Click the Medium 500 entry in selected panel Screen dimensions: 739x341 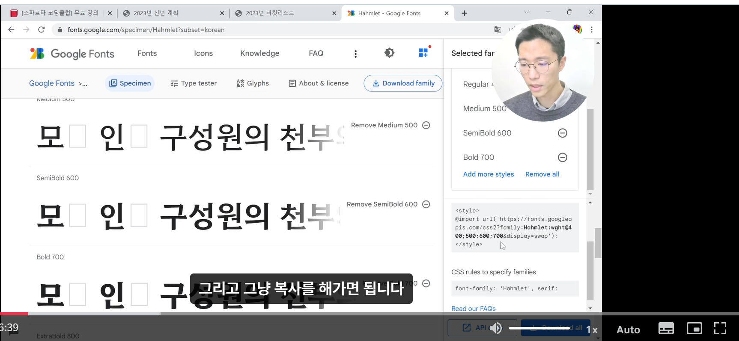tap(485, 109)
